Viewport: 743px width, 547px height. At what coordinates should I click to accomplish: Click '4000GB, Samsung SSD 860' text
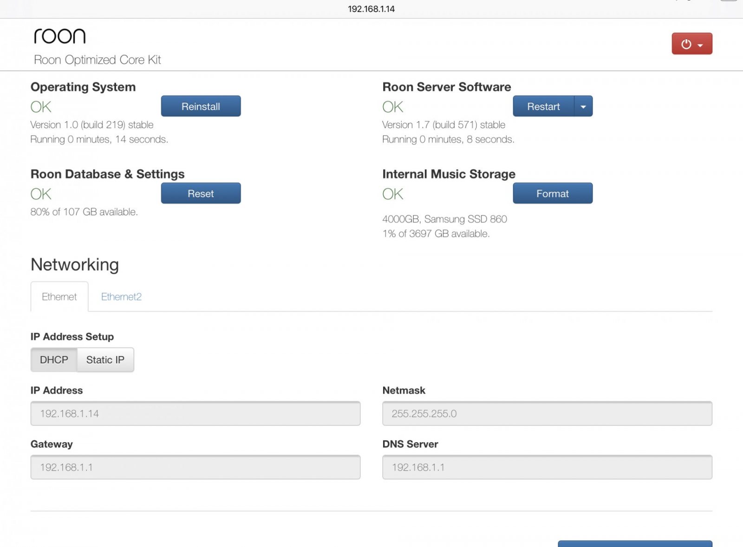click(445, 219)
